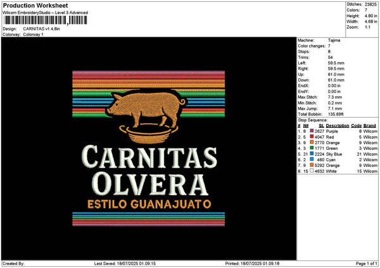This screenshot has height=268, width=380.
Task: Click the Carnitas Olvera embroidery design preview
Action: [149, 149]
